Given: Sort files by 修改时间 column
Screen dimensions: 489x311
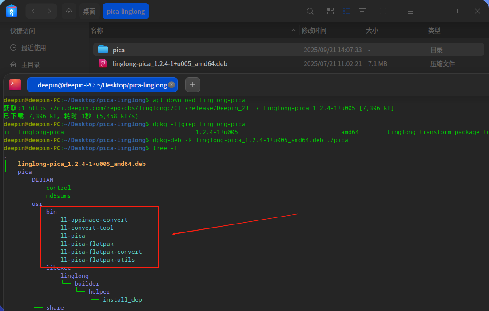Looking at the screenshot, I should (x=314, y=31).
